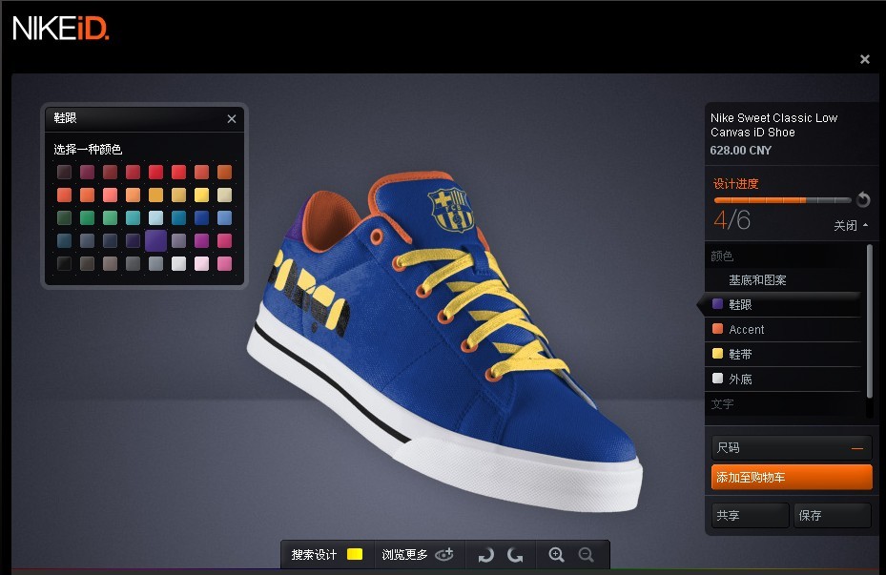Pick the dark purple swatch in 鞋跟 palette

(x=156, y=241)
